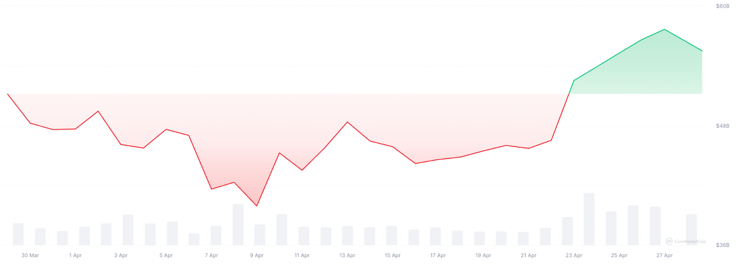
Task: Click the CoinMarketCap watermark text
Action: 690,241
